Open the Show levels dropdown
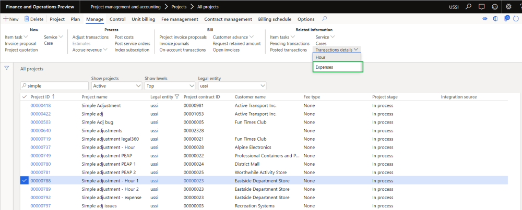 point(191,85)
